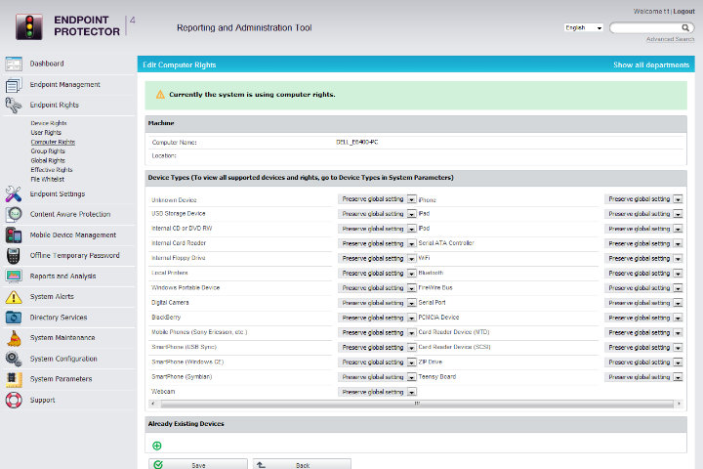Screen dimensions: 703x469
Task: Click the Dashboard icon in sidebar
Action: [x=14, y=64]
